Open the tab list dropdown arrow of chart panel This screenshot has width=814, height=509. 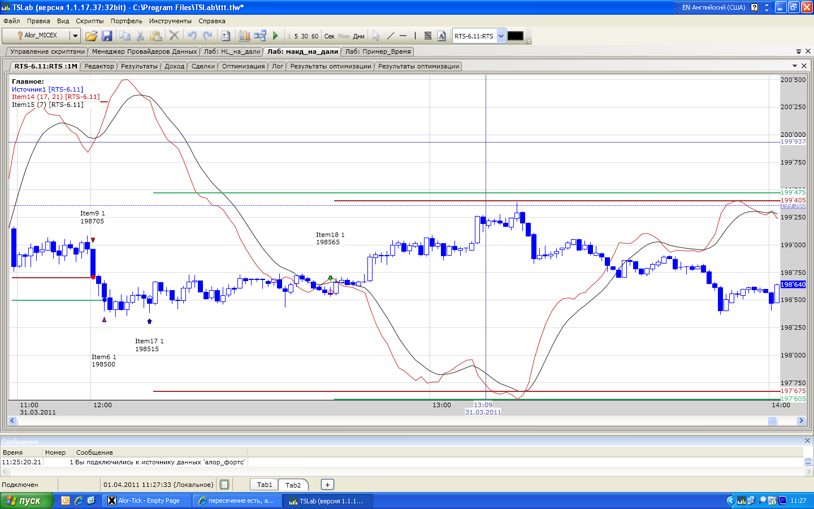point(795,66)
